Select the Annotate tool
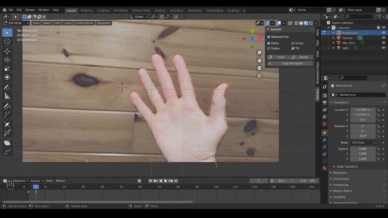The height and width of the screenshot is (218, 388). [x=7, y=87]
